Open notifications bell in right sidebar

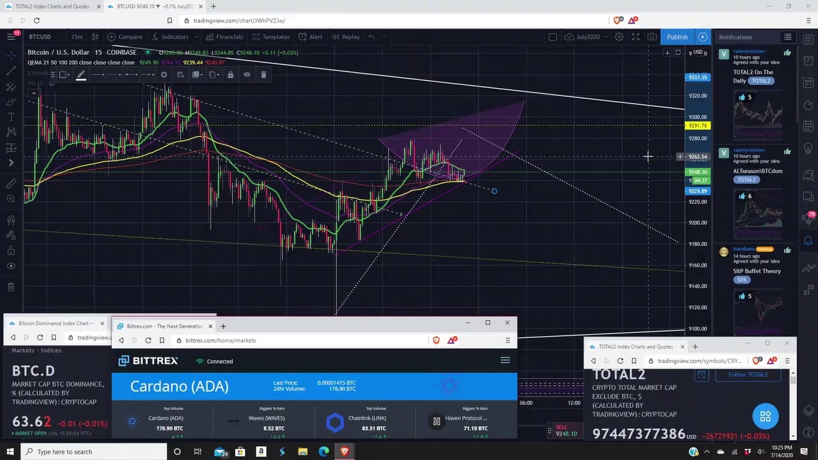[x=808, y=241]
